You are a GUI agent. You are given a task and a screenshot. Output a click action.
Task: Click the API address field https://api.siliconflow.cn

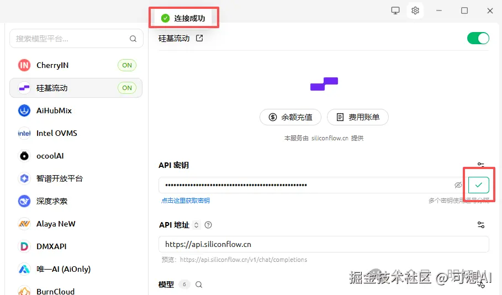pyautogui.click(x=324, y=244)
